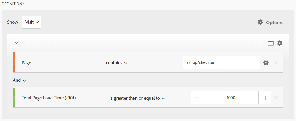The height and width of the screenshot is (121, 296).
Task: Click the container window view icon
Action: (x=271, y=43)
